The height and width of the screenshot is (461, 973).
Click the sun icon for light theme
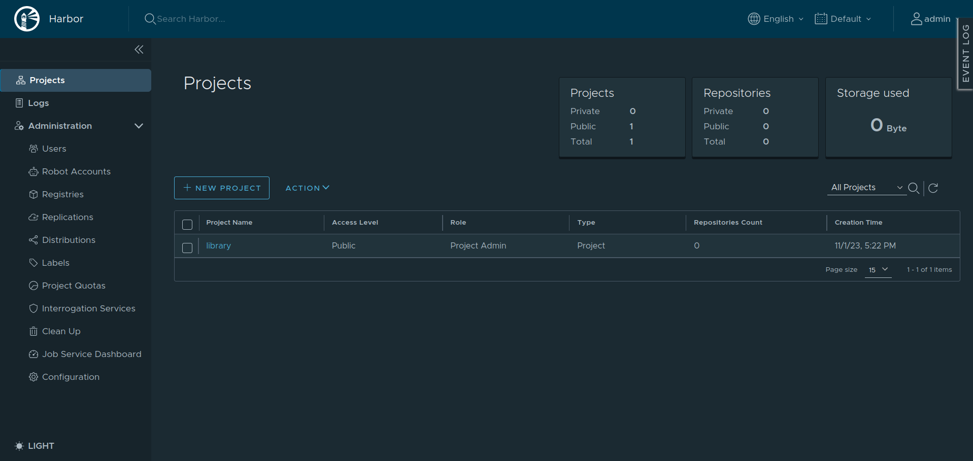click(x=19, y=446)
